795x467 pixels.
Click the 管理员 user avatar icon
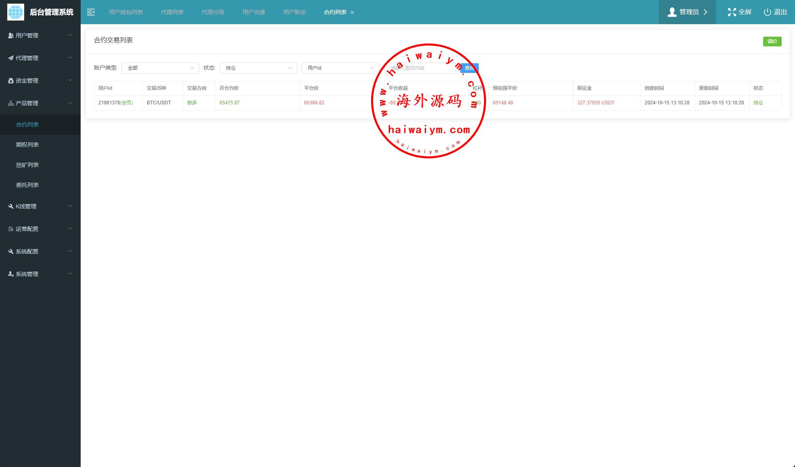click(x=672, y=12)
